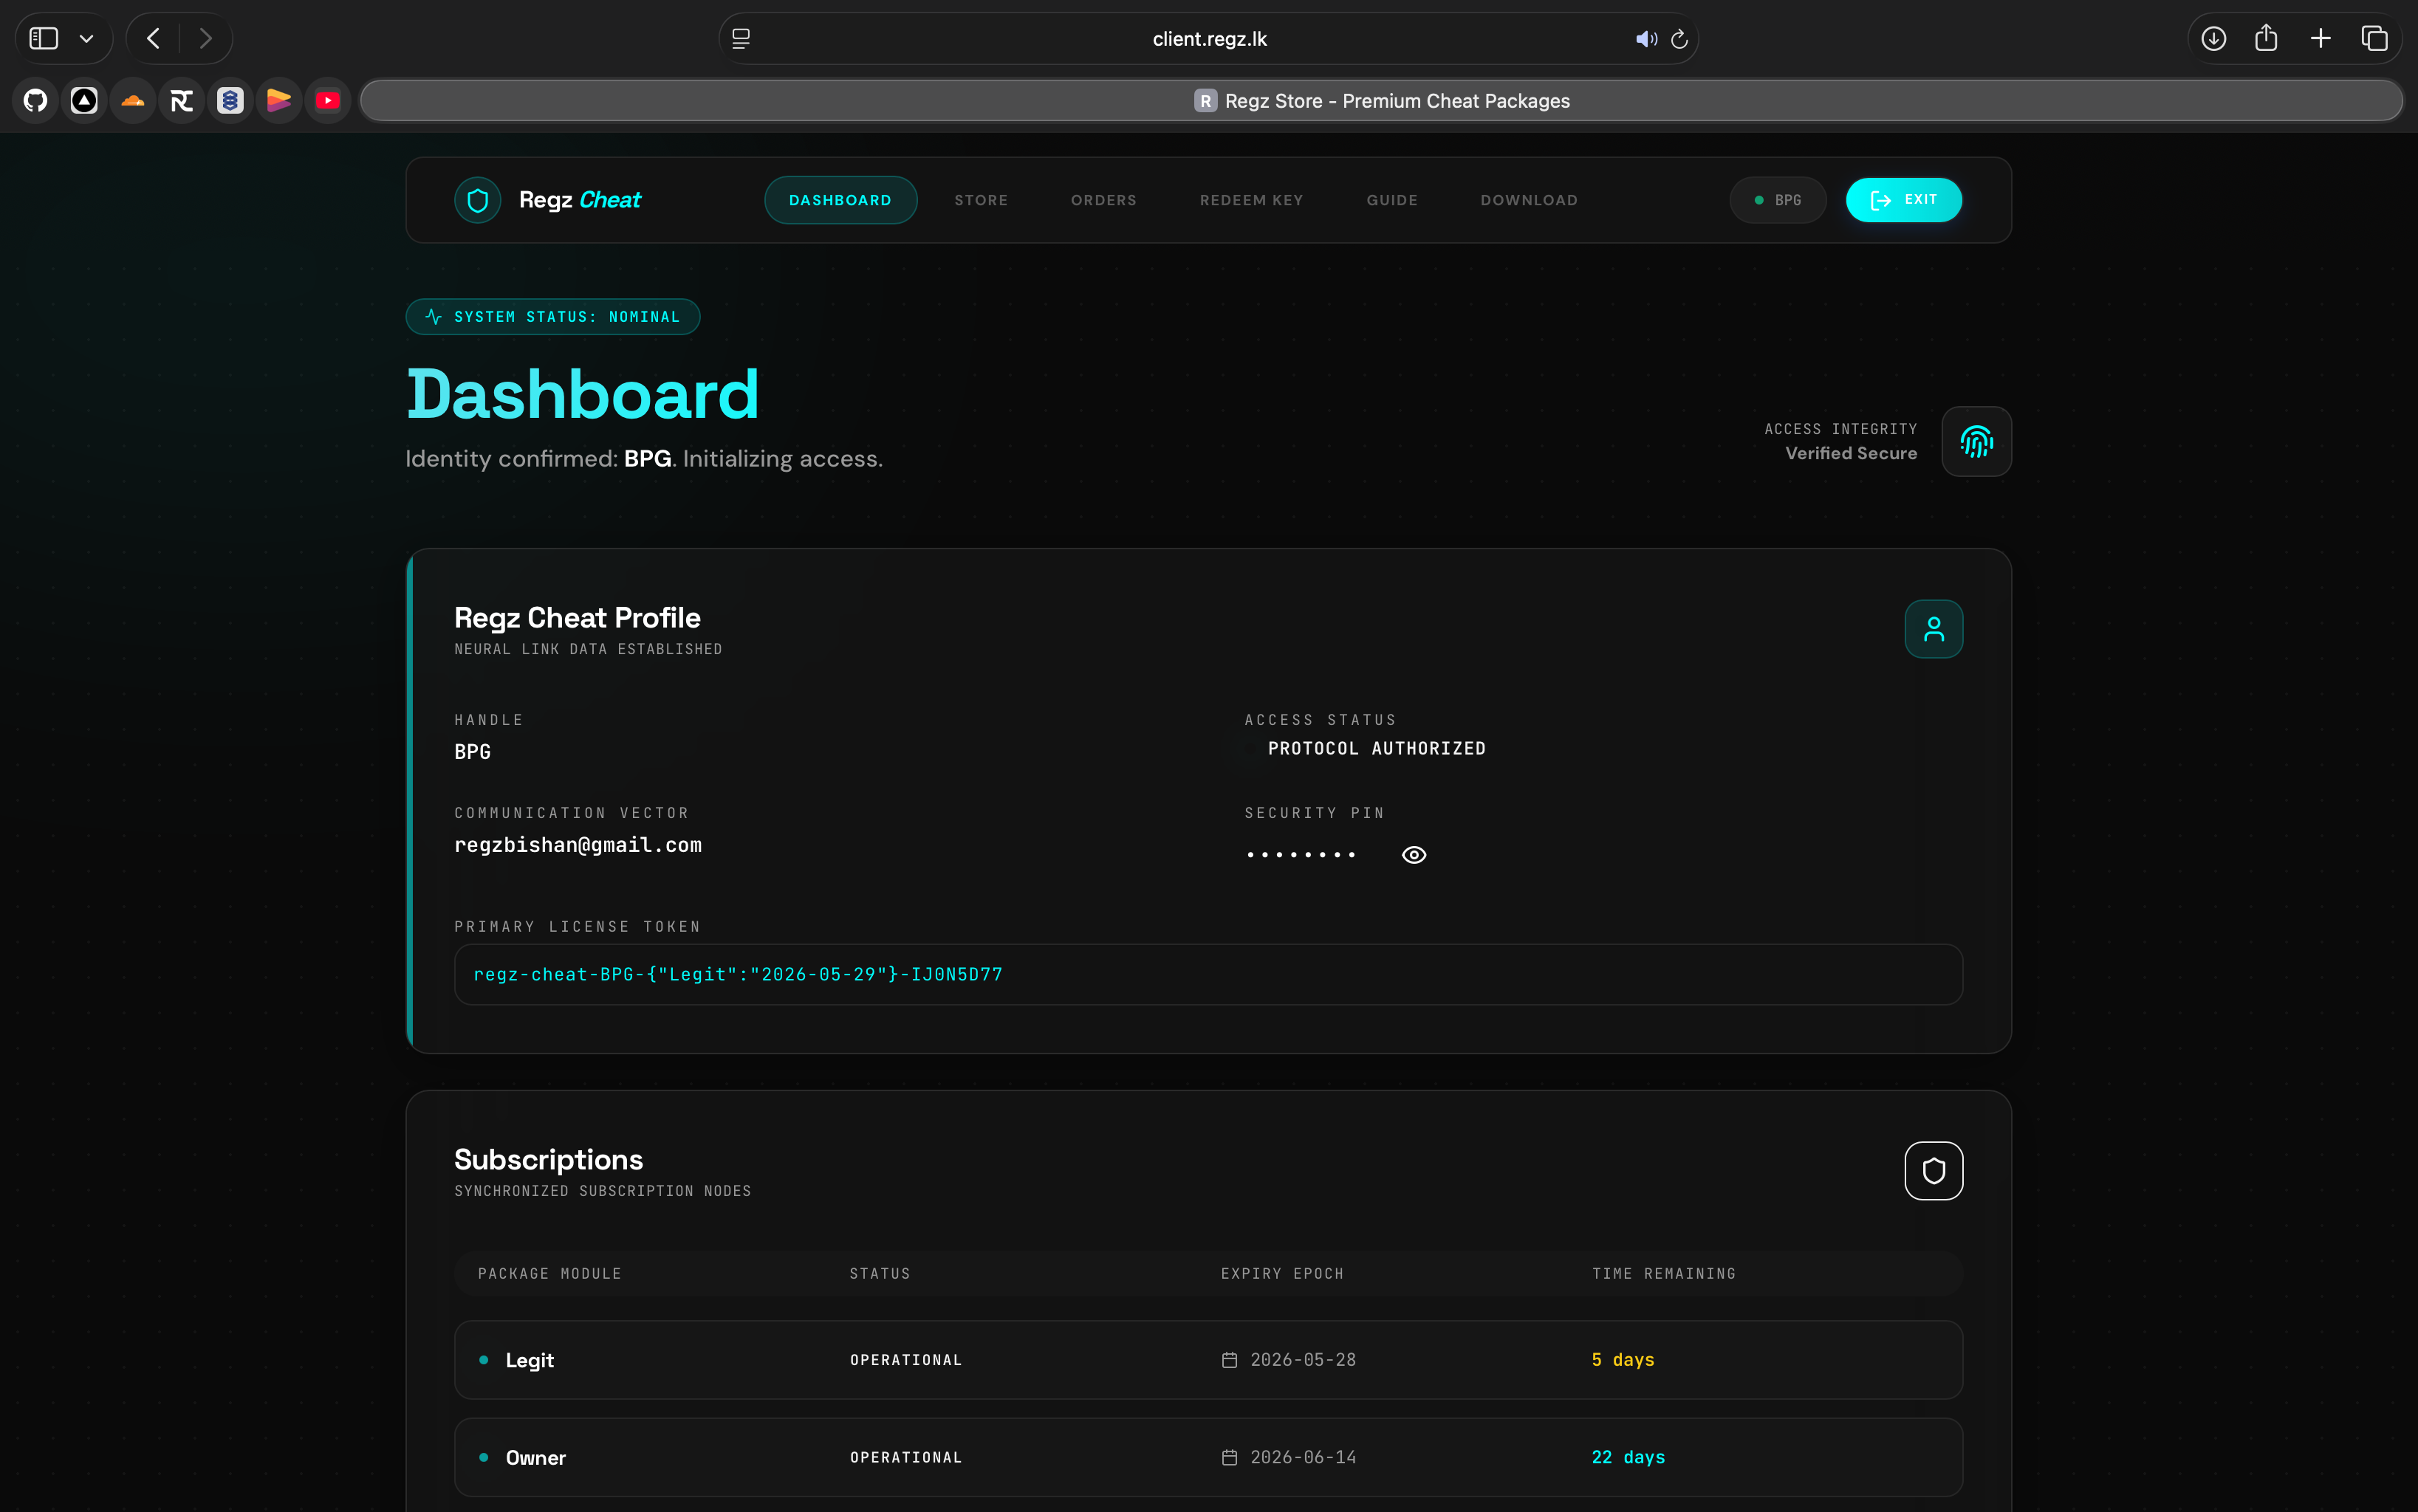Open the Orders tab
This screenshot has height=1512, width=2418.
tap(1103, 200)
